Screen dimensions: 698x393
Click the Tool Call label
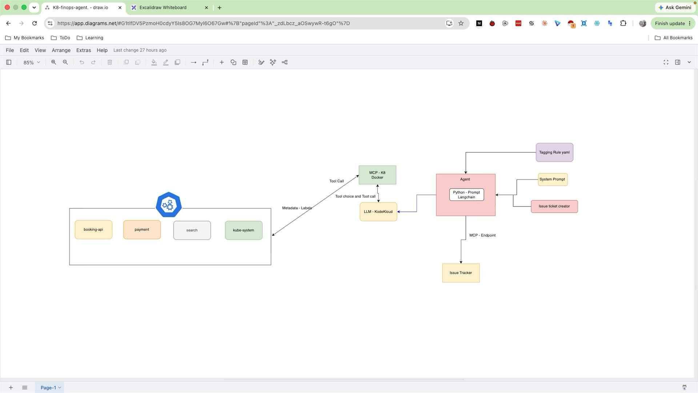pyautogui.click(x=336, y=181)
